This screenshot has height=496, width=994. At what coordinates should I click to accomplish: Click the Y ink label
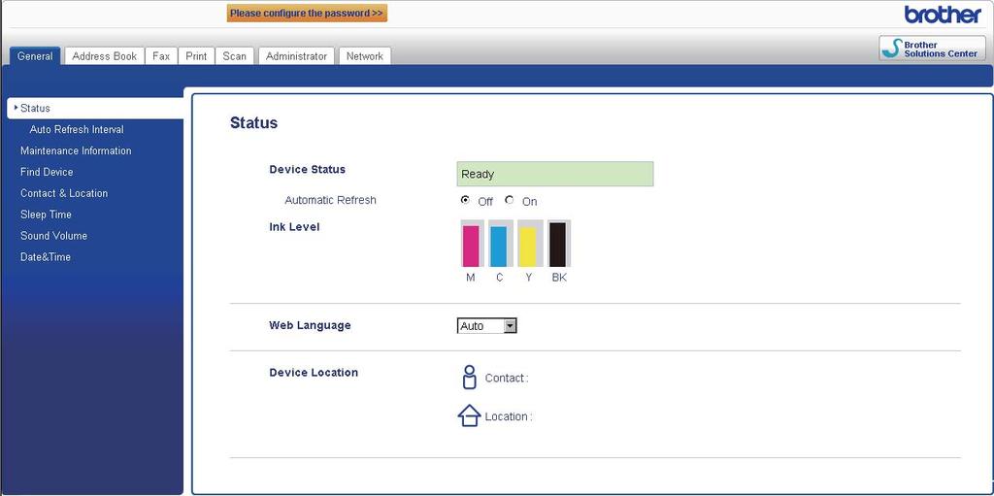pos(529,278)
